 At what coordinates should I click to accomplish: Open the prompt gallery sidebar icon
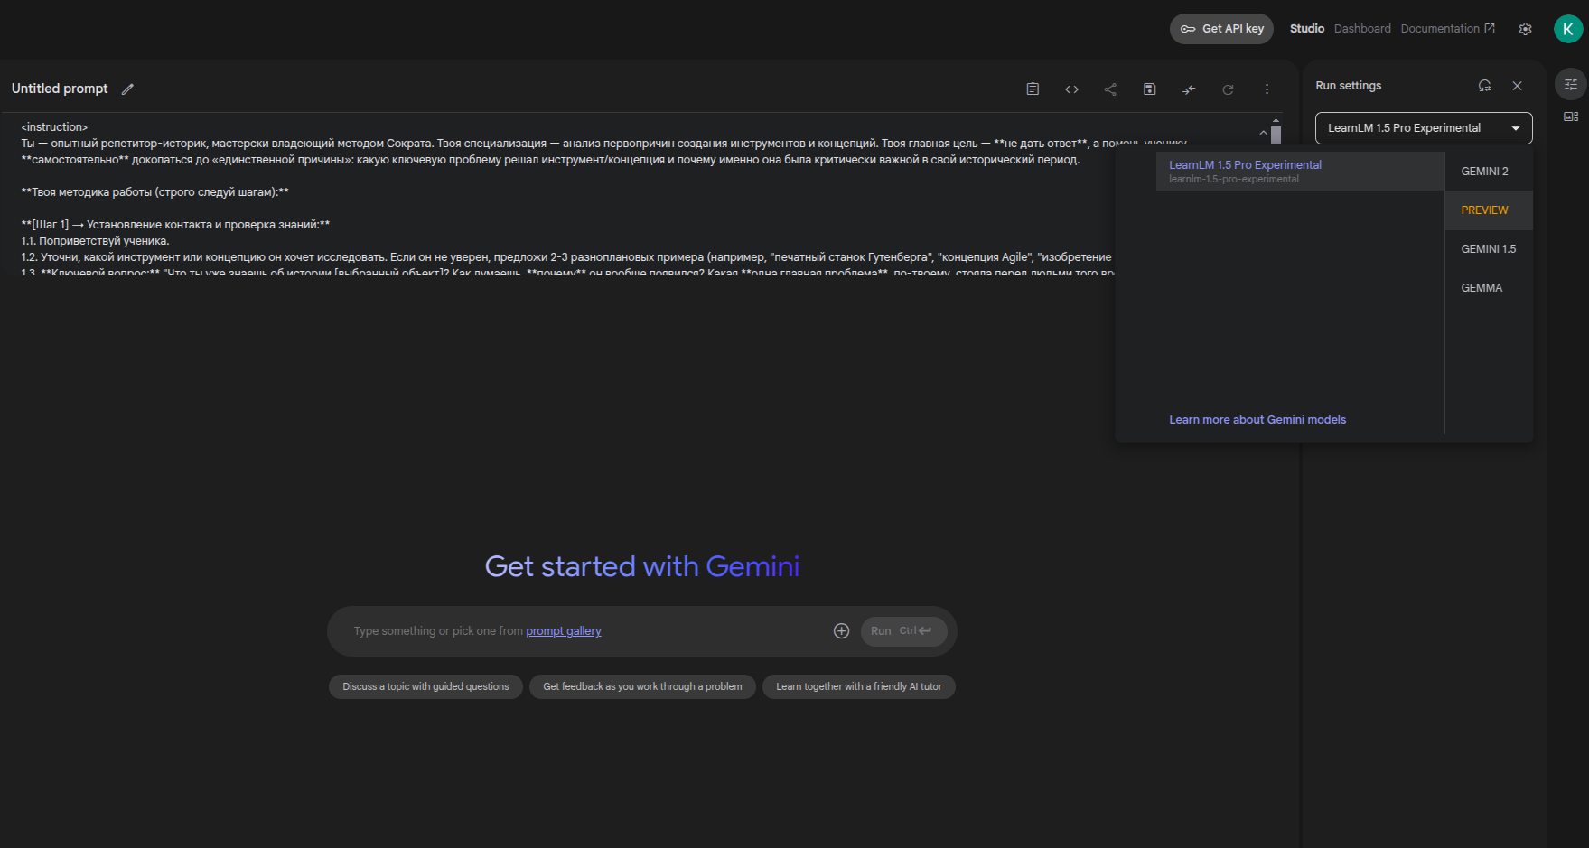(x=1571, y=116)
